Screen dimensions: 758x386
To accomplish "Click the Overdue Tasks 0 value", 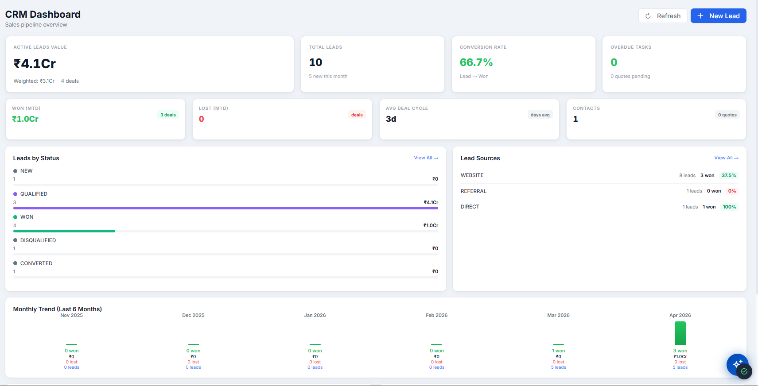I will pos(614,62).
